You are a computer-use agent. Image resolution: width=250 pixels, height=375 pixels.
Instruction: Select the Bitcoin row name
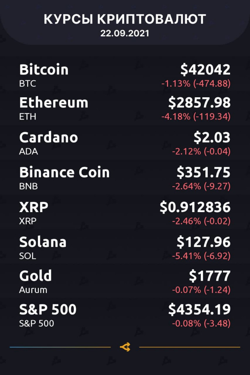coord(44,70)
